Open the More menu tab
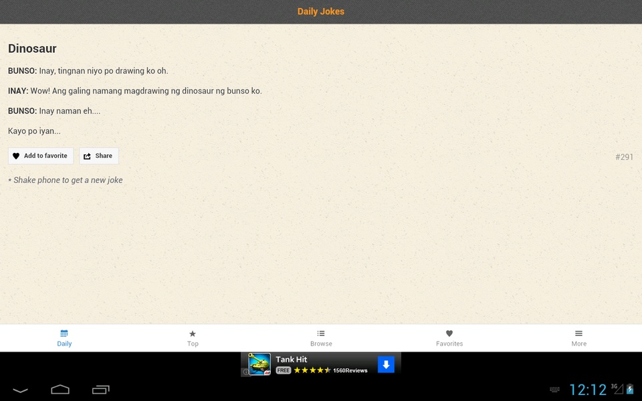The image size is (642, 401). click(x=578, y=338)
